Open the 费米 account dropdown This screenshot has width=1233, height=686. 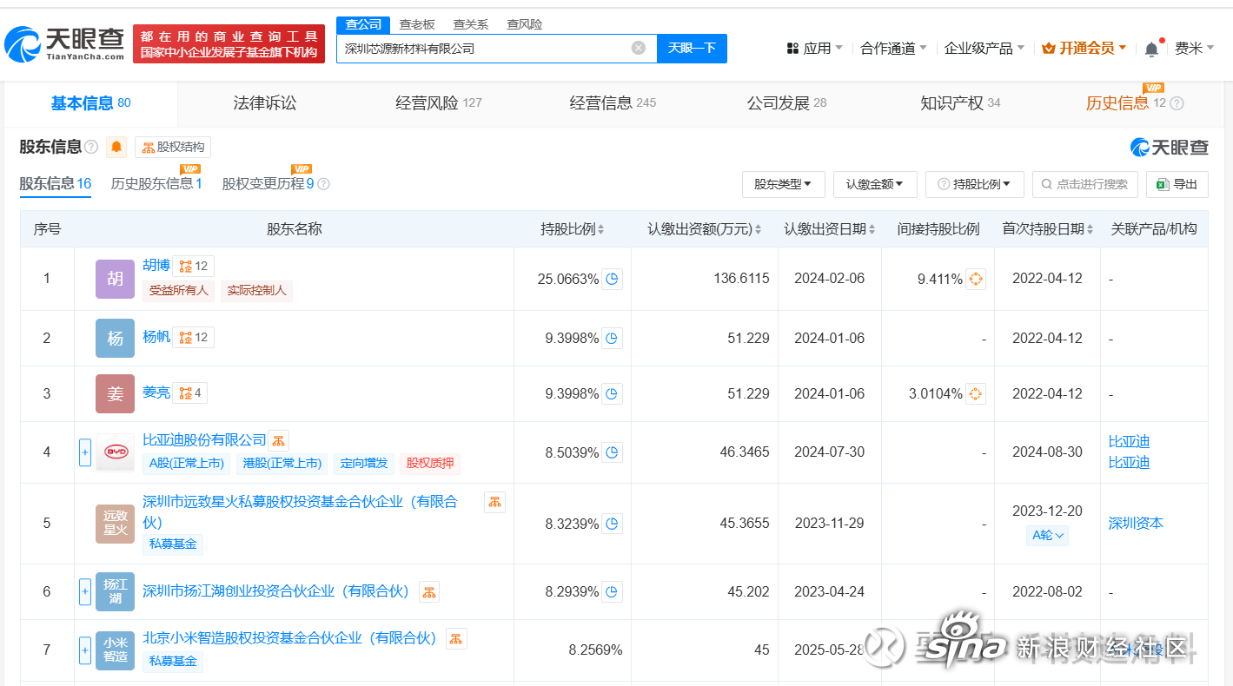tap(1195, 49)
